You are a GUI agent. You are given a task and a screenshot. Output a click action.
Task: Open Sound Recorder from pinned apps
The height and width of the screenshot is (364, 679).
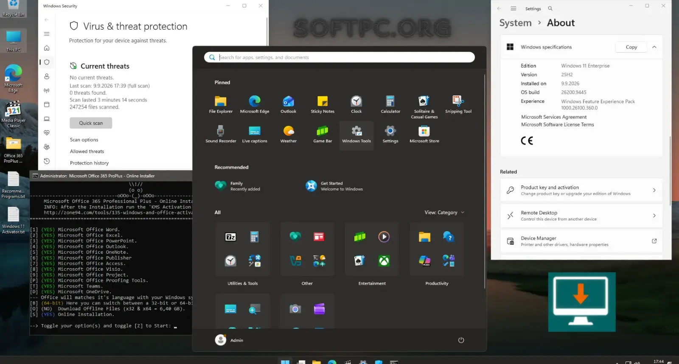pyautogui.click(x=221, y=134)
